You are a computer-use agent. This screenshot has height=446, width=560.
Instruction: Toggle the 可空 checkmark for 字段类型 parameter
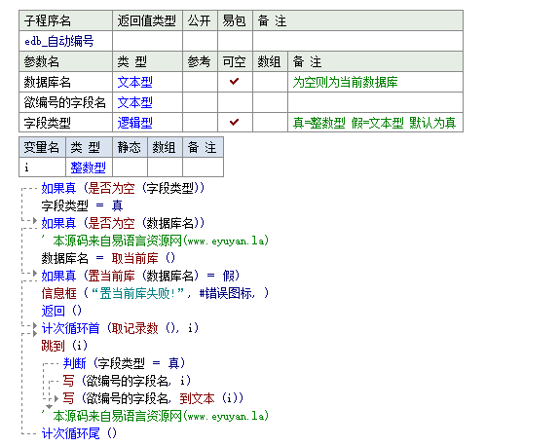click(235, 123)
